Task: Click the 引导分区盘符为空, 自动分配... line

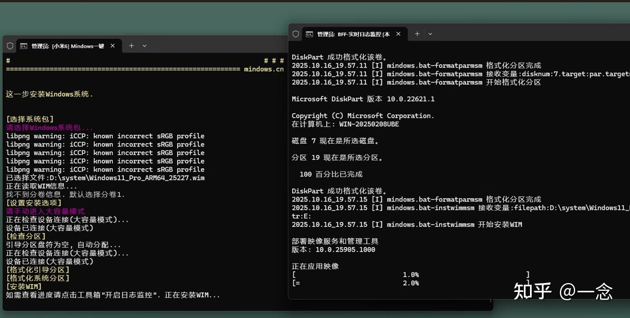Action: (63, 245)
